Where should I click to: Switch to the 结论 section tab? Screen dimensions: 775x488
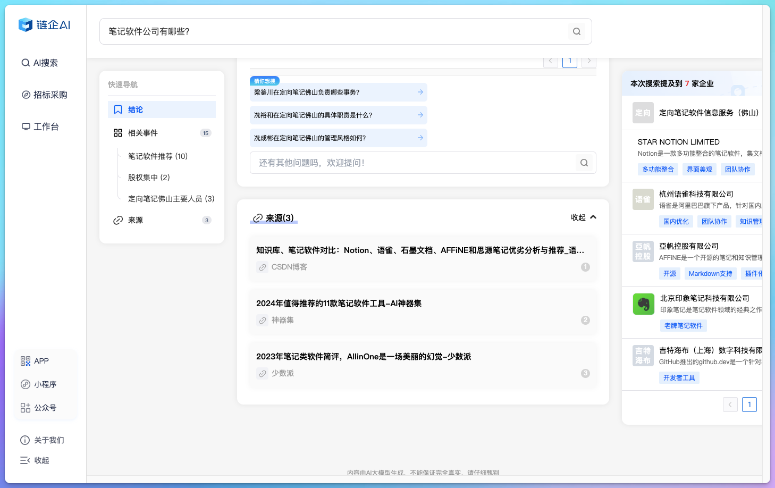[135, 110]
